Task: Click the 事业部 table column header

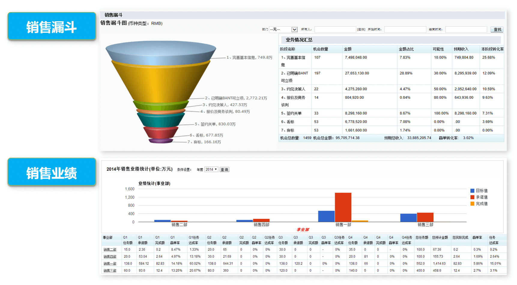Action: (x=107, y=238)
